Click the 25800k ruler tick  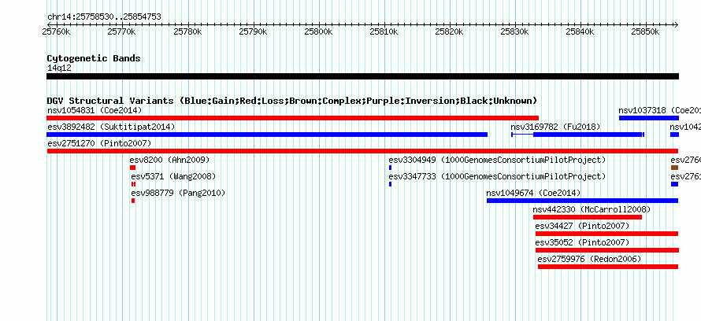coord(318,31)
